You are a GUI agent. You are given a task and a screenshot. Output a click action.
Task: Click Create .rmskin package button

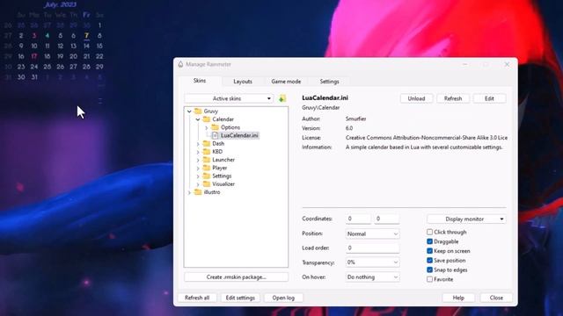tap(237, 277)
